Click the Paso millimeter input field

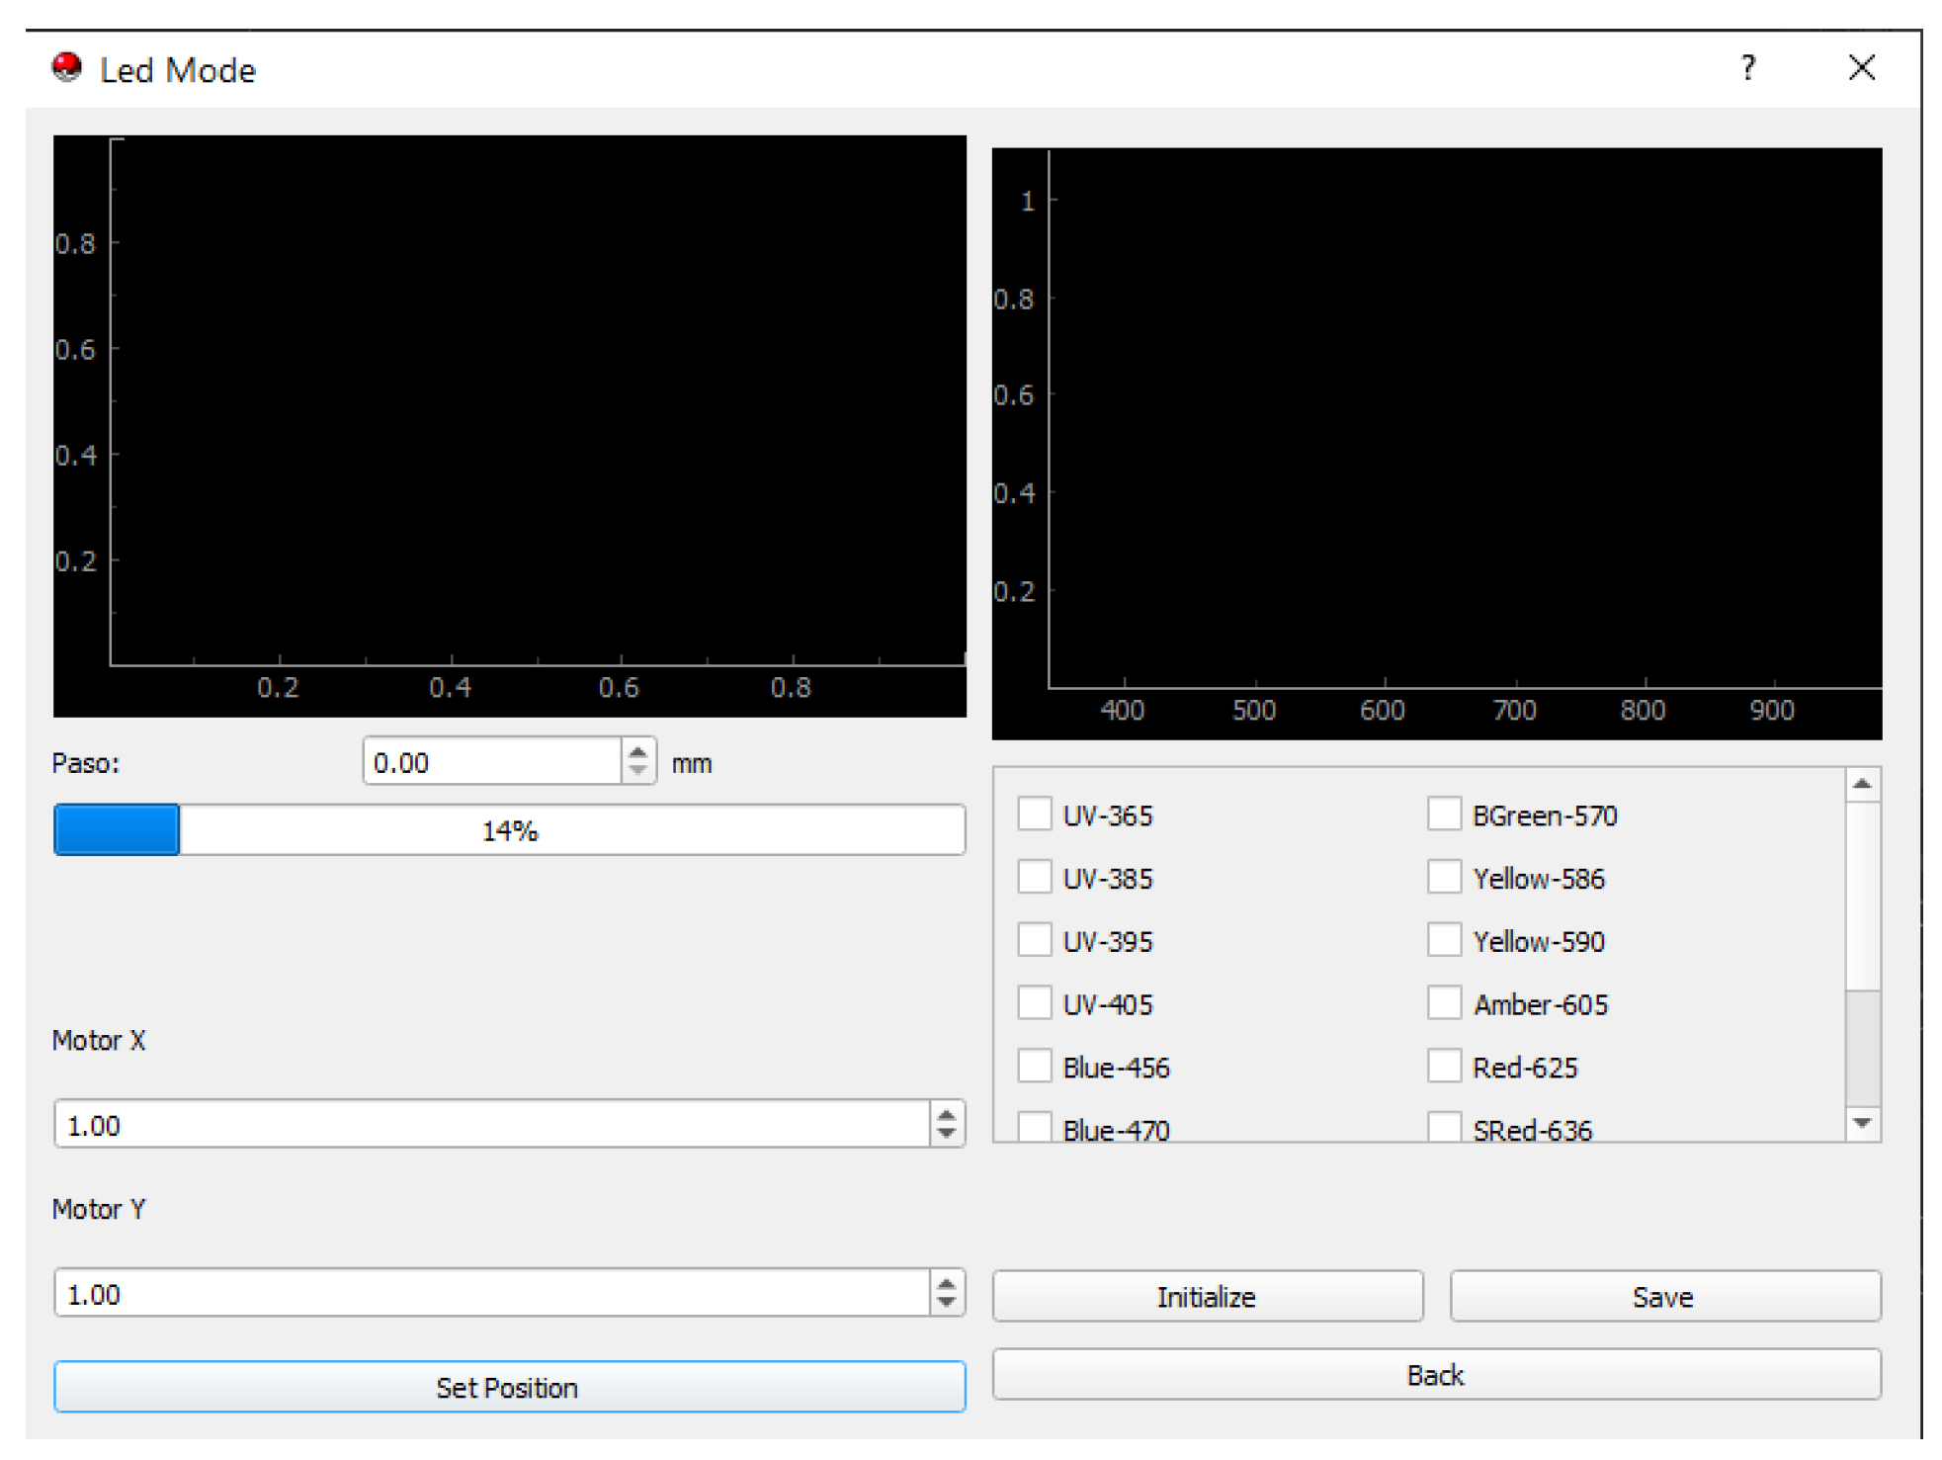[x=491, y=762]
